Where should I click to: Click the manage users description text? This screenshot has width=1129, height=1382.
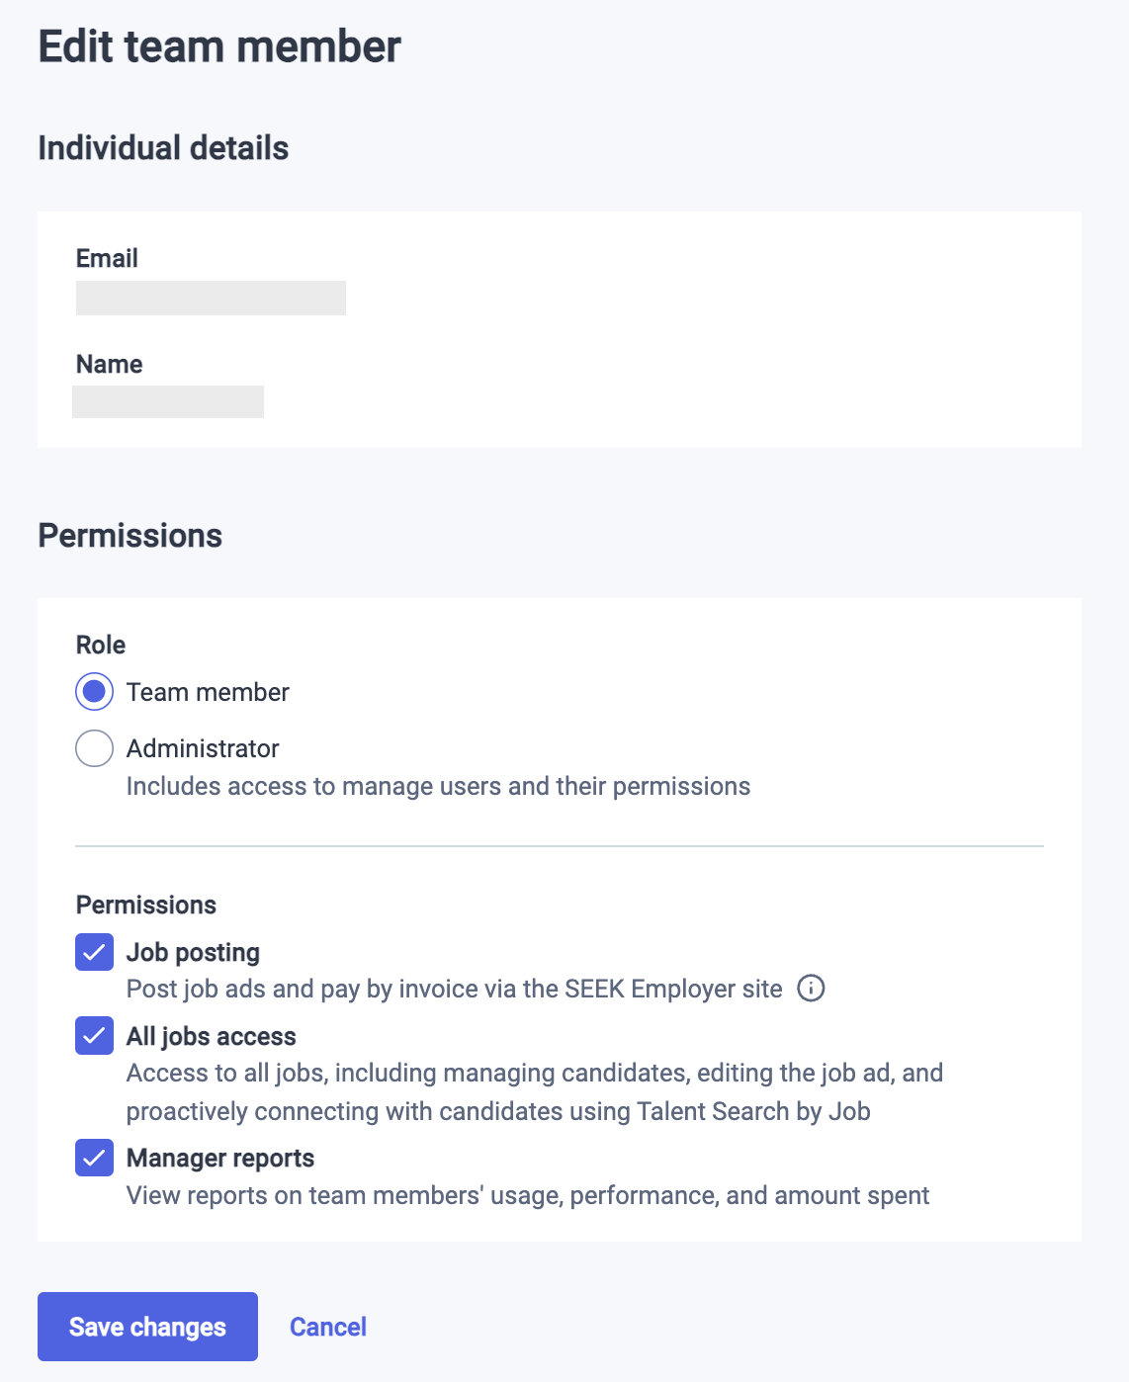tap(437, 786)
